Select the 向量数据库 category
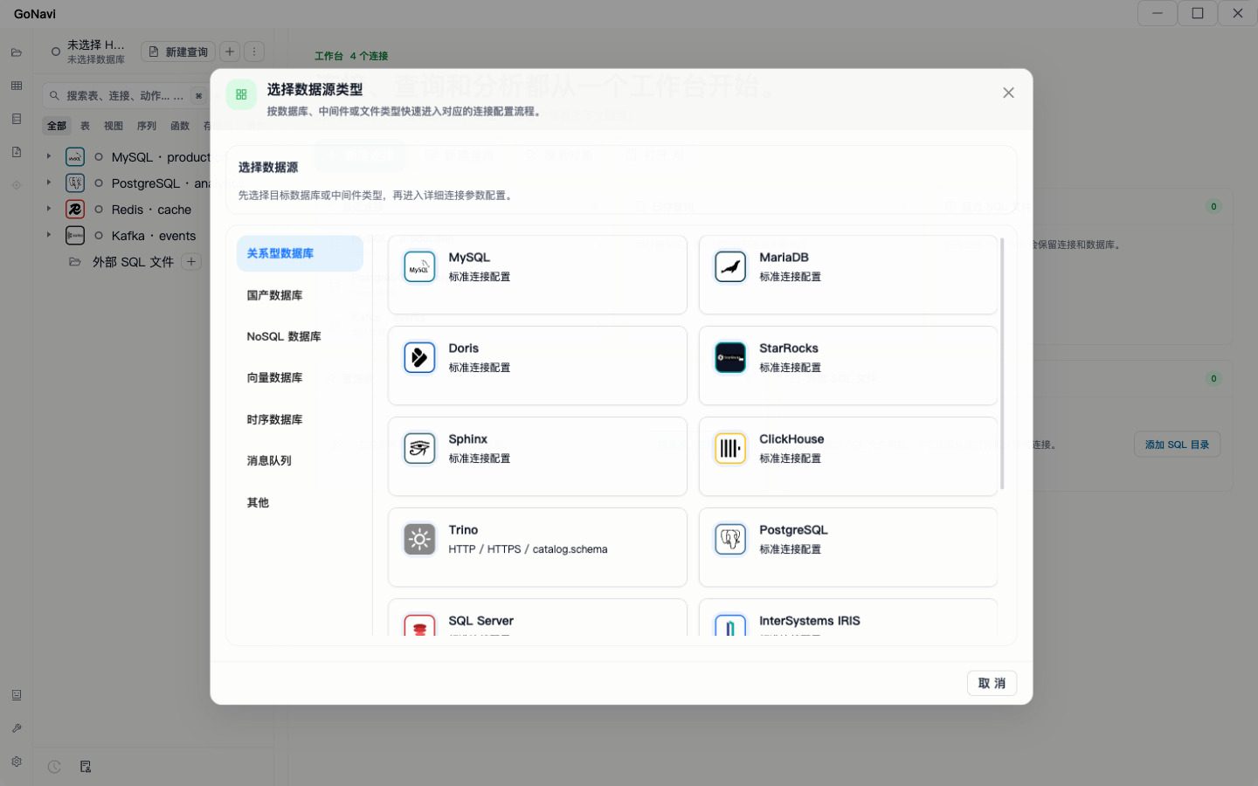Screen dimensions: 1258x786 (x=300, y=377)
